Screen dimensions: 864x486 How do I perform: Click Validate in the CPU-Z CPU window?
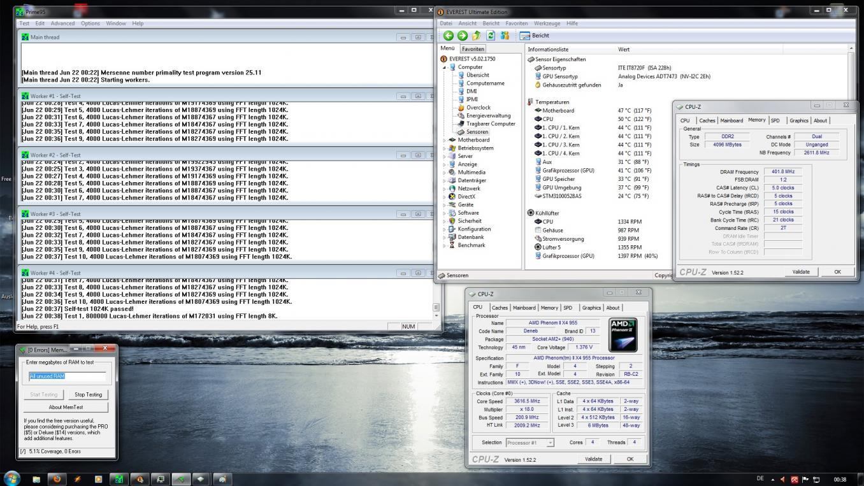[x=593, y=459]
